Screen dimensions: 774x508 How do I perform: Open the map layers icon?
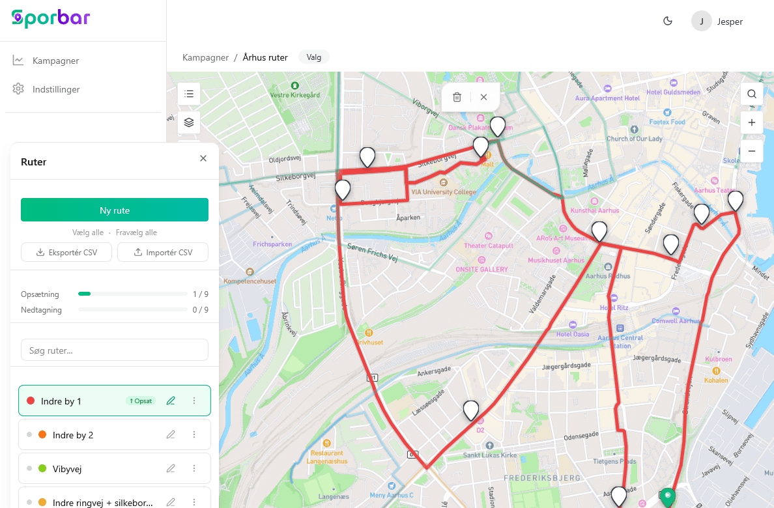coord(189,122)
